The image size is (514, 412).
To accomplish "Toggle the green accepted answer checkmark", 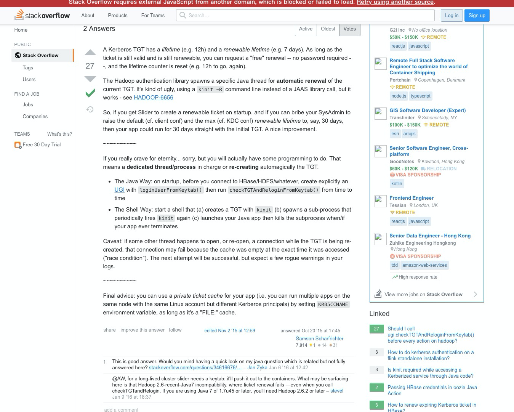I will tap(90, 92).
